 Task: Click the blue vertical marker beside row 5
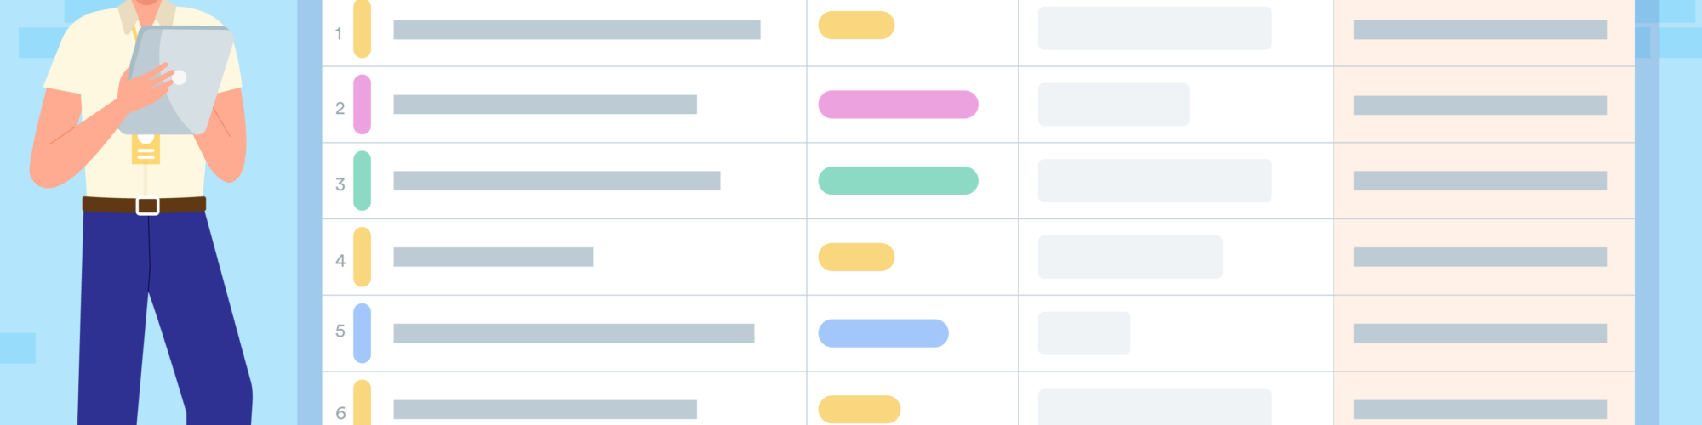coord(362,333)
